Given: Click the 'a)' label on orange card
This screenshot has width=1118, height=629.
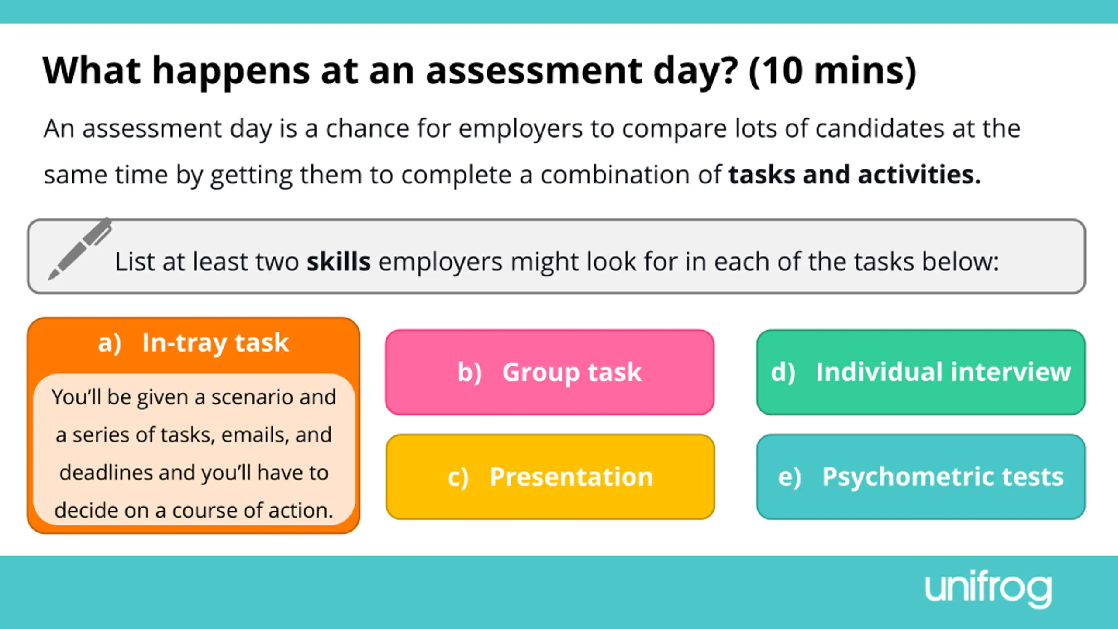Looking at the screenshot, I should (110, 343).
